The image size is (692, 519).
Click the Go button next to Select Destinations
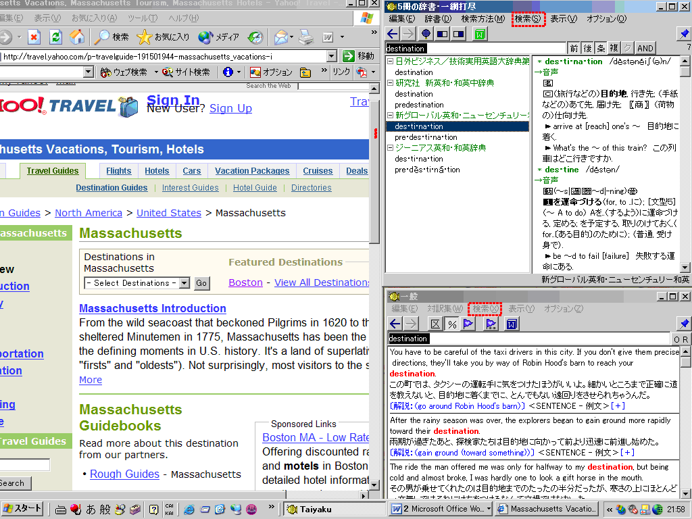click(201, 283)
